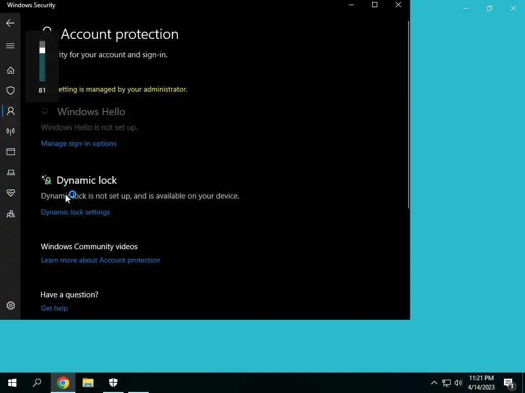Screen dimensions: 525x393
Task: Click Windows Security shield in taskbar
Action: tap(113, 383)
